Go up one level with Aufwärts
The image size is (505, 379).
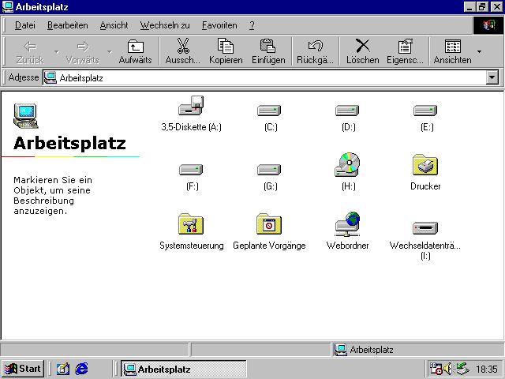point(135,51)
